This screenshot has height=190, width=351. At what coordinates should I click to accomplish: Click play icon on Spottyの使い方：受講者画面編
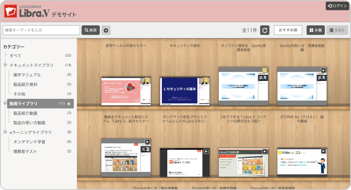[x=323, y=70]
